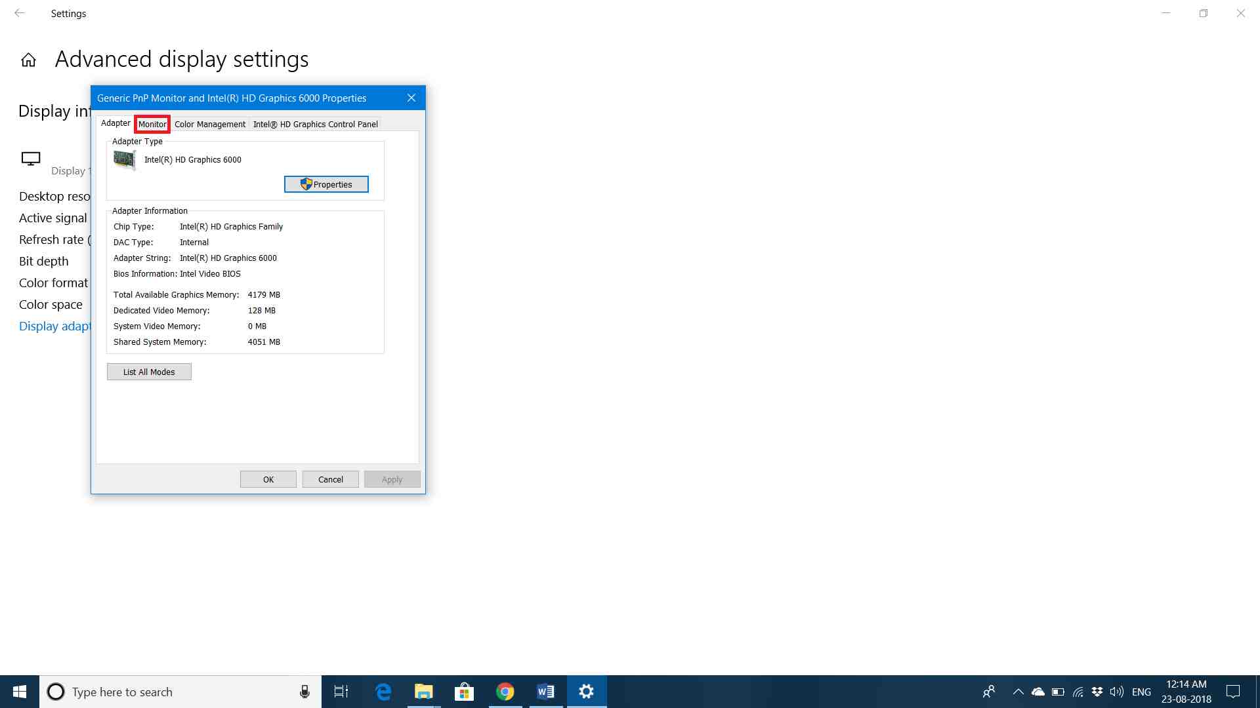
Task: Close the Settings window
Action: pos(1241,13)
